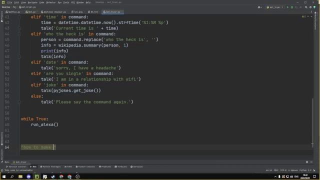Switch to PyCharm icon in taskbar
This screenshot has height=180, width=320.
(x=36, y=176)
